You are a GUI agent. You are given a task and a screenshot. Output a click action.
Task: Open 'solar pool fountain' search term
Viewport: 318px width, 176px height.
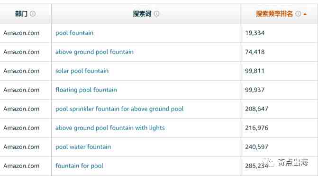82,71
